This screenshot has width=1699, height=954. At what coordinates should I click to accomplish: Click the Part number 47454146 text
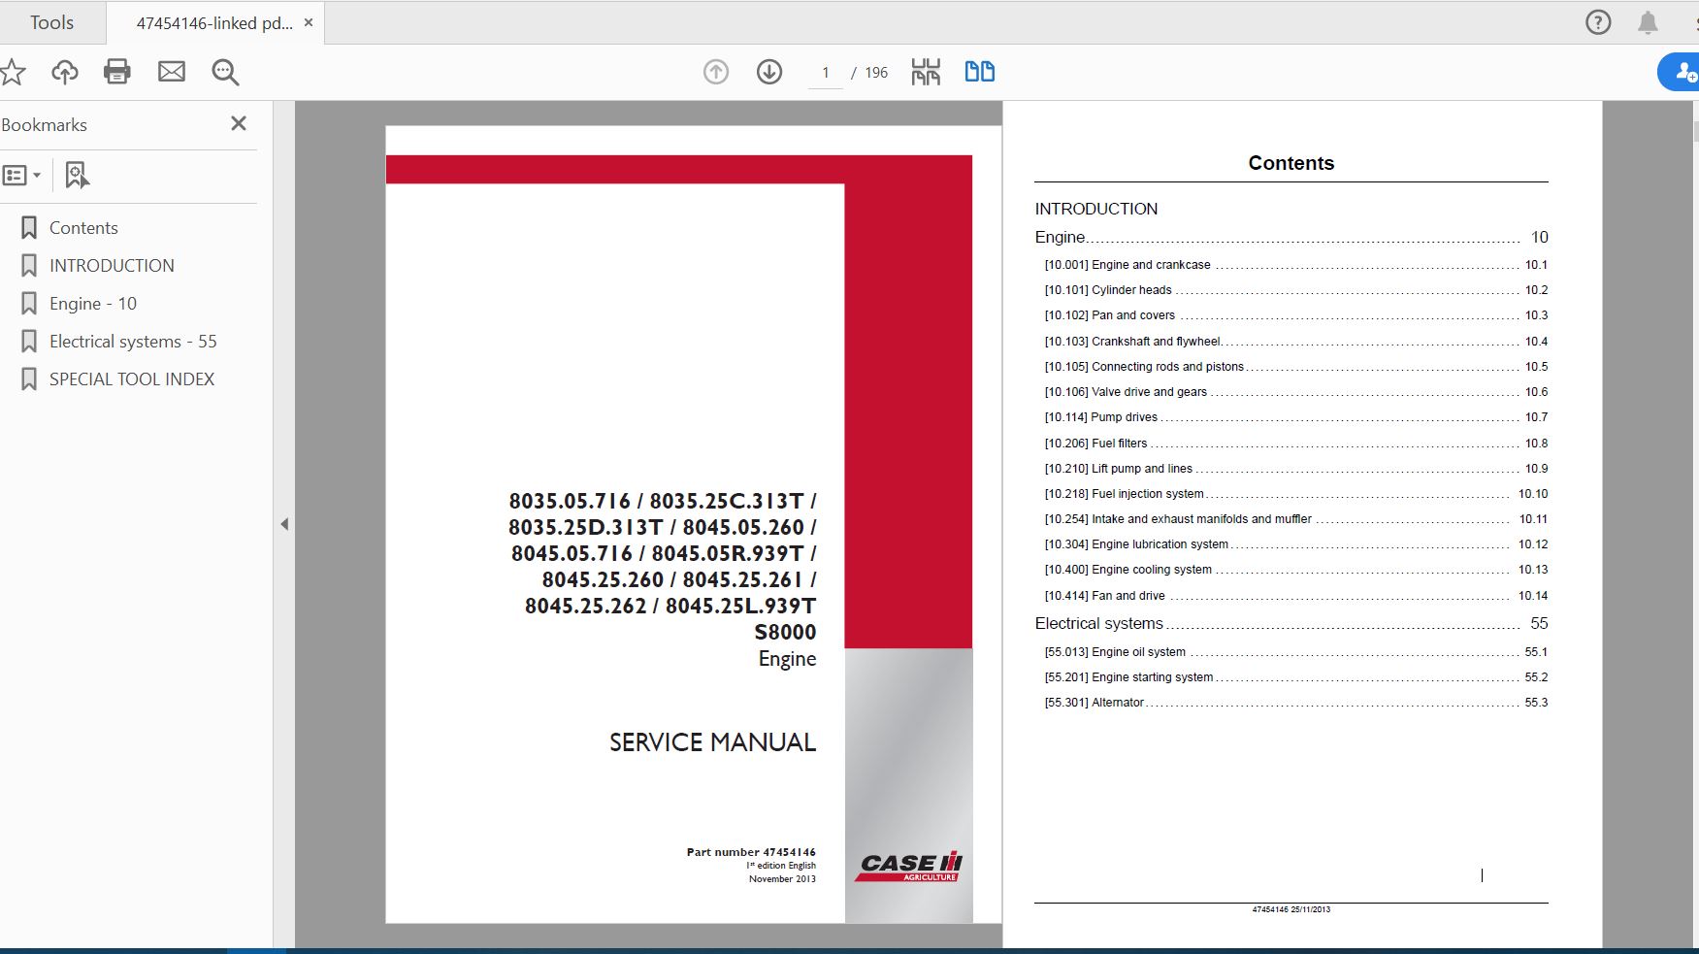click(x=751, y=852)
